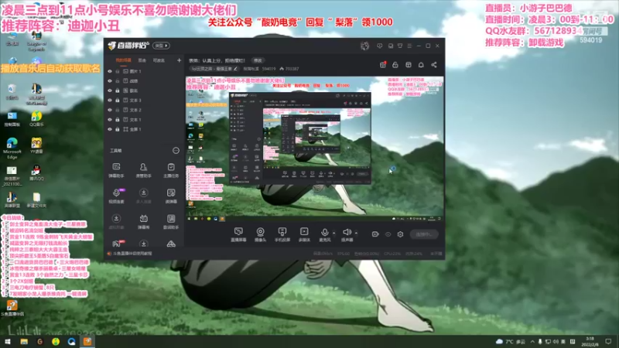Open the 弹幕助手 tool
This screenshot has width=619, height=348.
pyautogui.click(x=116, y=170)
